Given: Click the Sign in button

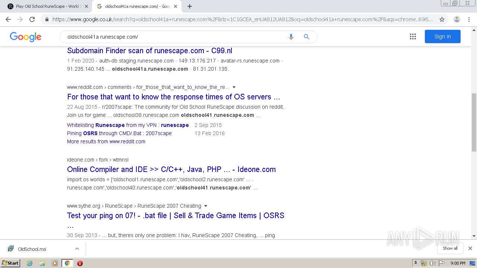Looking at the screenshot, I should 442,36.
